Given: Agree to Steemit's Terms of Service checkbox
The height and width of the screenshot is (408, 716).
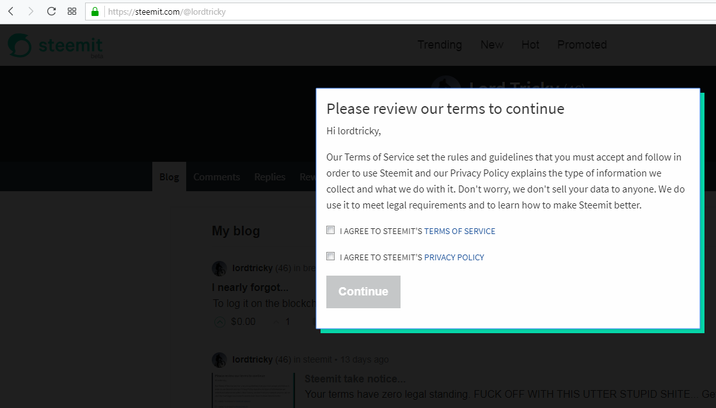Looking at the screenshot, I should [x=331, y=230].
